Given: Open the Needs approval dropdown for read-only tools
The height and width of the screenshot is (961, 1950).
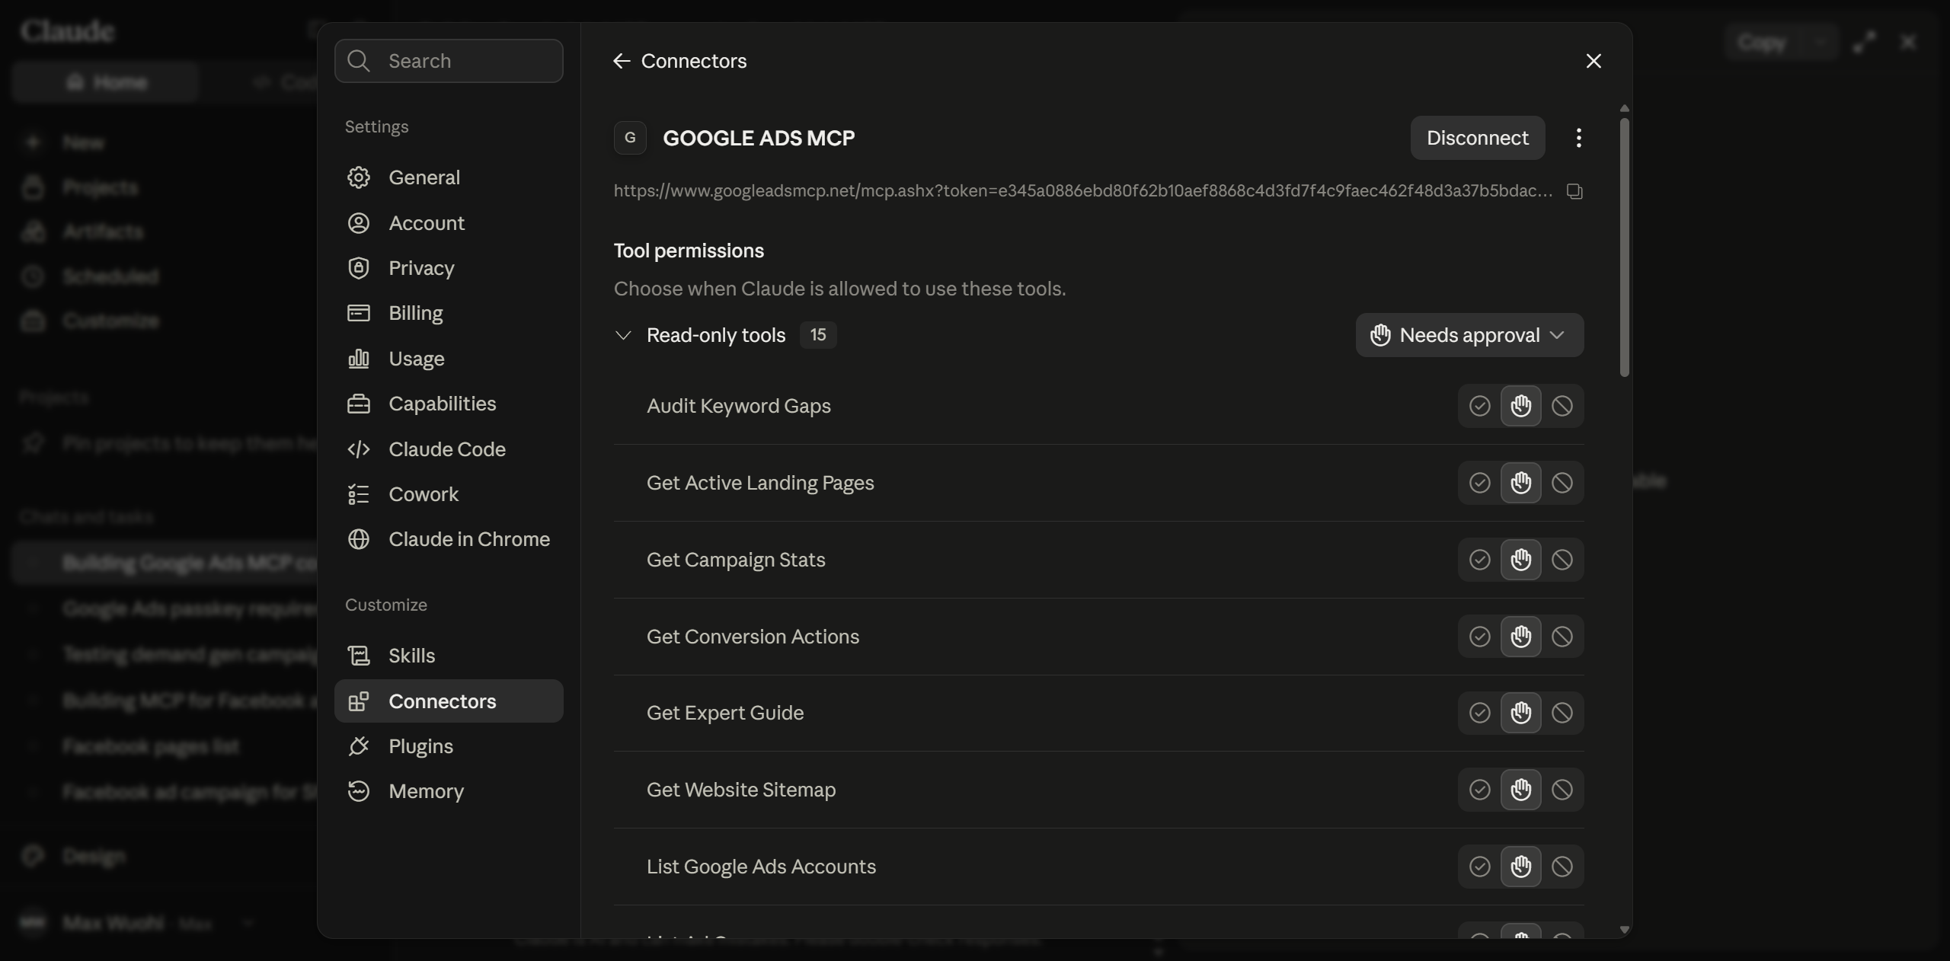Looking at the screenshot, I should (1469, 335).
